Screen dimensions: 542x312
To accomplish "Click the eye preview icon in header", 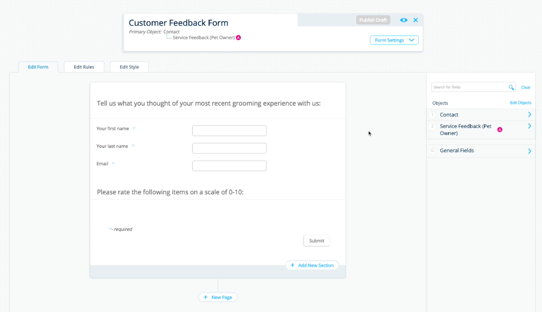I will [403, 20].
